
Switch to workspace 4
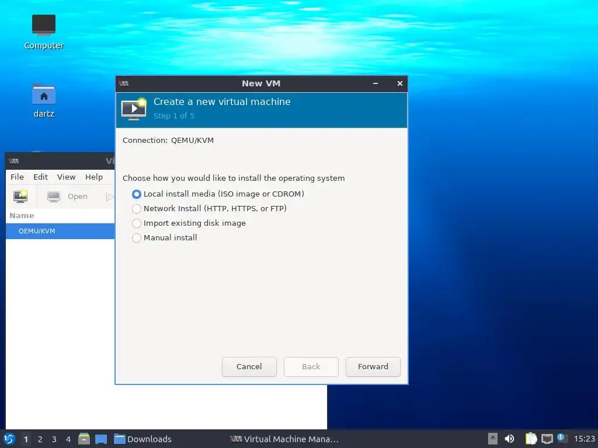click(x=68, y=439)
